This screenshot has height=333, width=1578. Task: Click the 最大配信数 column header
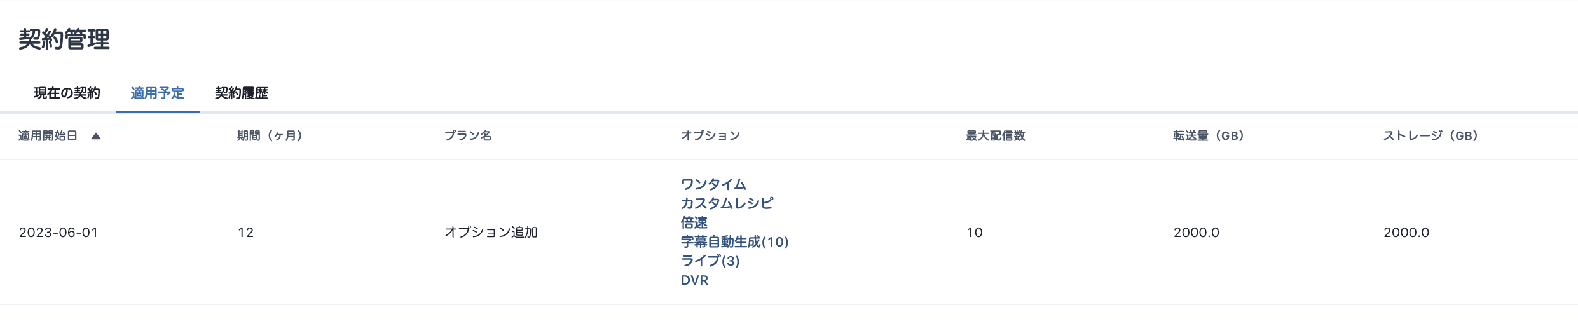[995, 136]
